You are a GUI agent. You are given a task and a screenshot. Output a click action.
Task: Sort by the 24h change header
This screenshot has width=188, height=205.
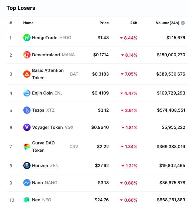(134, 23)
